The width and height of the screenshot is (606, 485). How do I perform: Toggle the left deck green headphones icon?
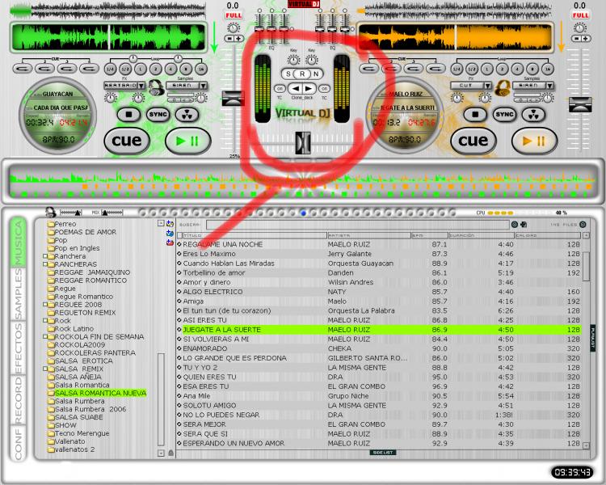(x=156, y=88)
